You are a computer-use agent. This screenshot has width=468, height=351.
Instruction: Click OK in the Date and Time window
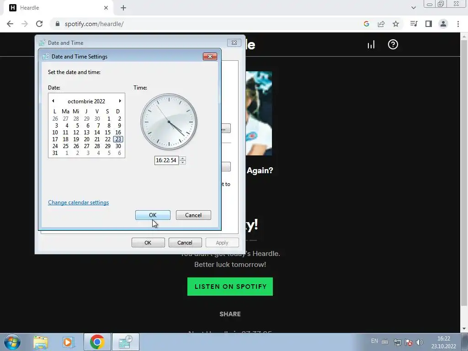click(x=148, y=242)
